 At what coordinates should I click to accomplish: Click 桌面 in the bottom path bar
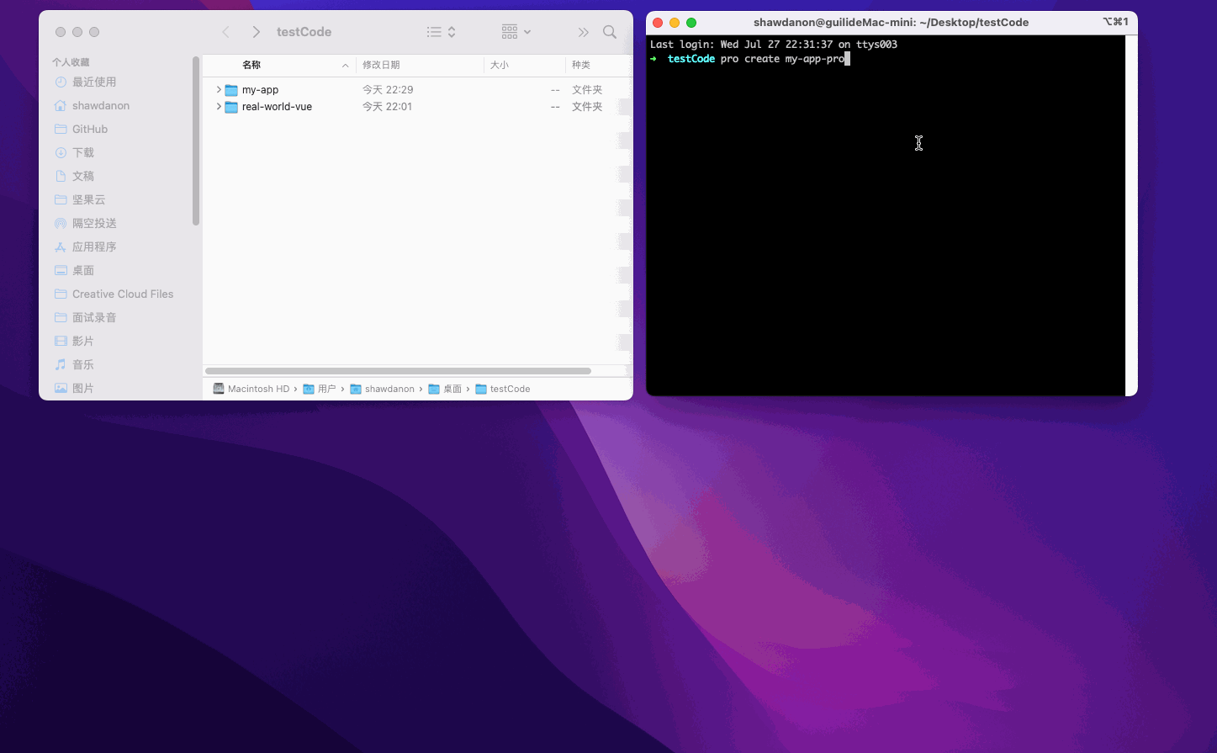[452, 390]
